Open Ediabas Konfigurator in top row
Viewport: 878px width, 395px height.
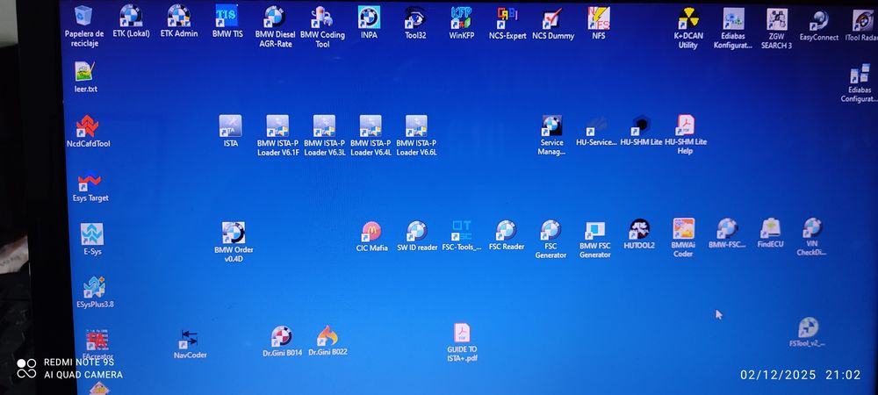click(x=733, y=28)
